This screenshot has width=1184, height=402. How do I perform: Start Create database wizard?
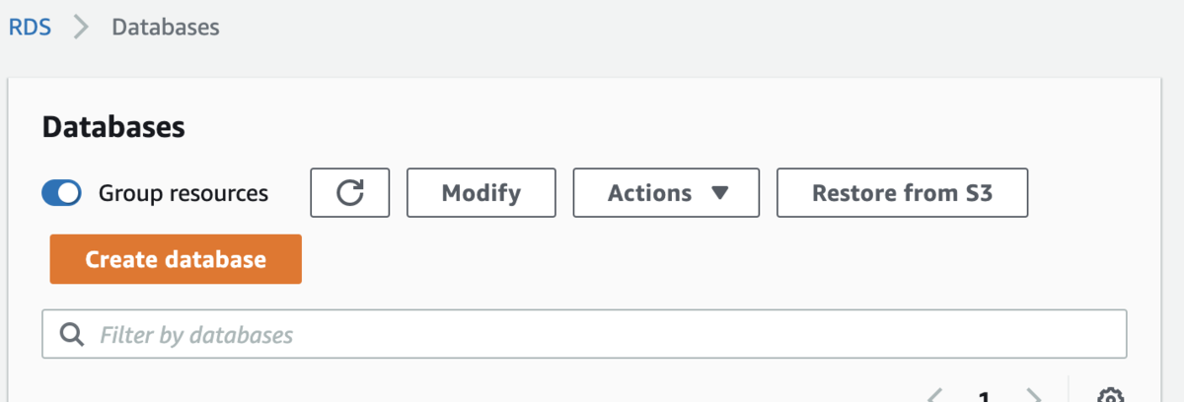(x=176, y=259)
